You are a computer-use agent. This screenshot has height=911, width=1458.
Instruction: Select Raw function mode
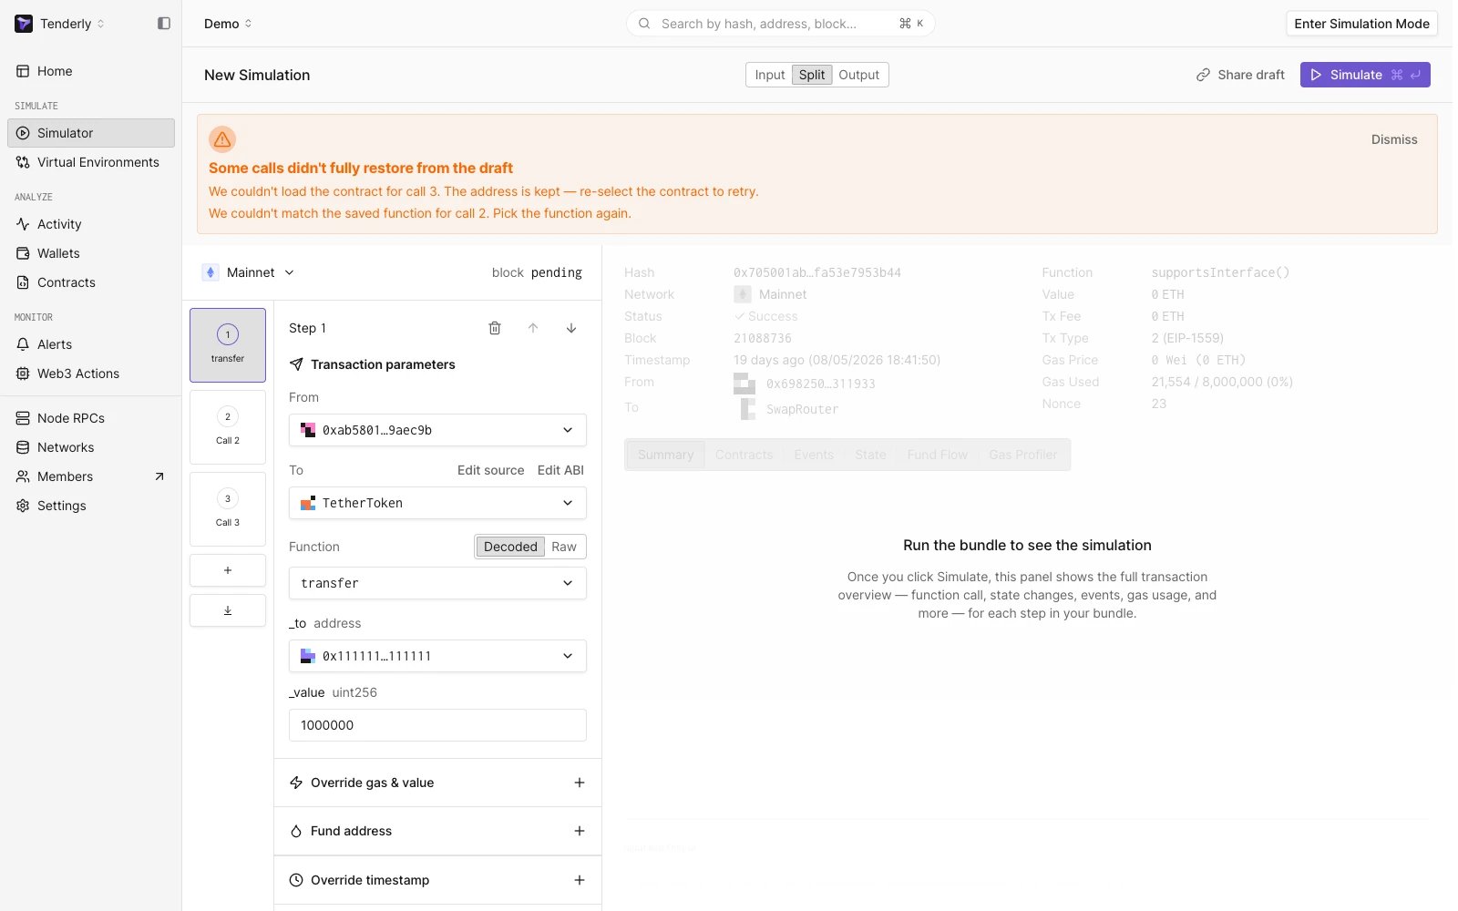(x=564, y=547)
